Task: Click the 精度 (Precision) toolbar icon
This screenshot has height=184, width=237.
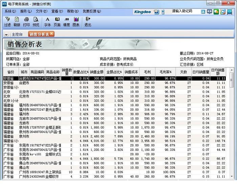Action: click(67, 22)
